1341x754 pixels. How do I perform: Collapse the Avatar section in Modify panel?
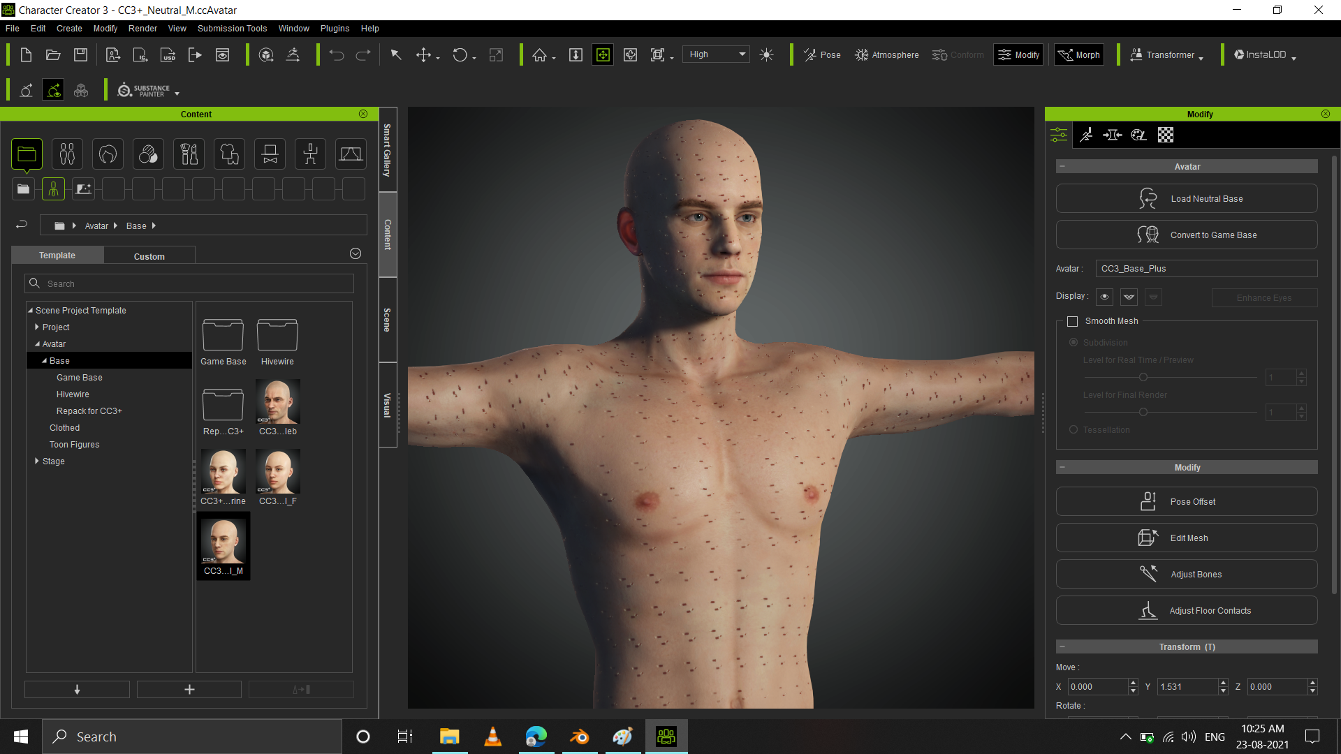(1062, 166)
